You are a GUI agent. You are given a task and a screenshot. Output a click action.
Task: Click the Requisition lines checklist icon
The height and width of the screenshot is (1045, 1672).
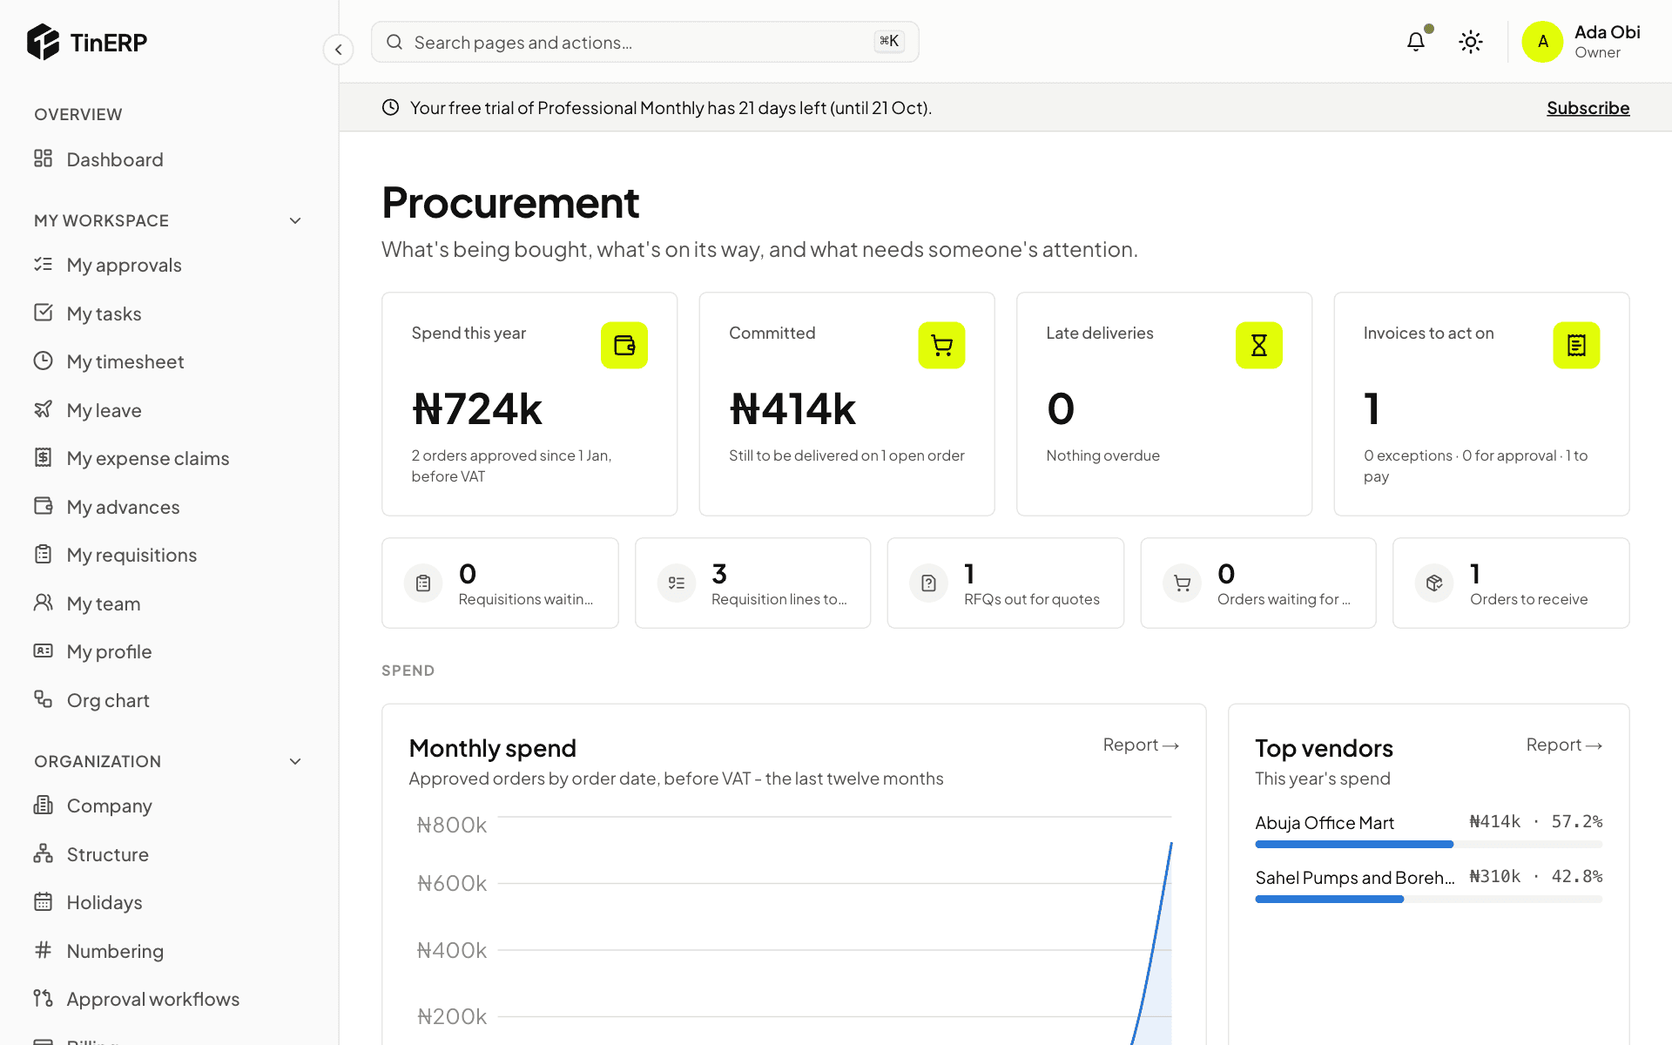point(676,583)
